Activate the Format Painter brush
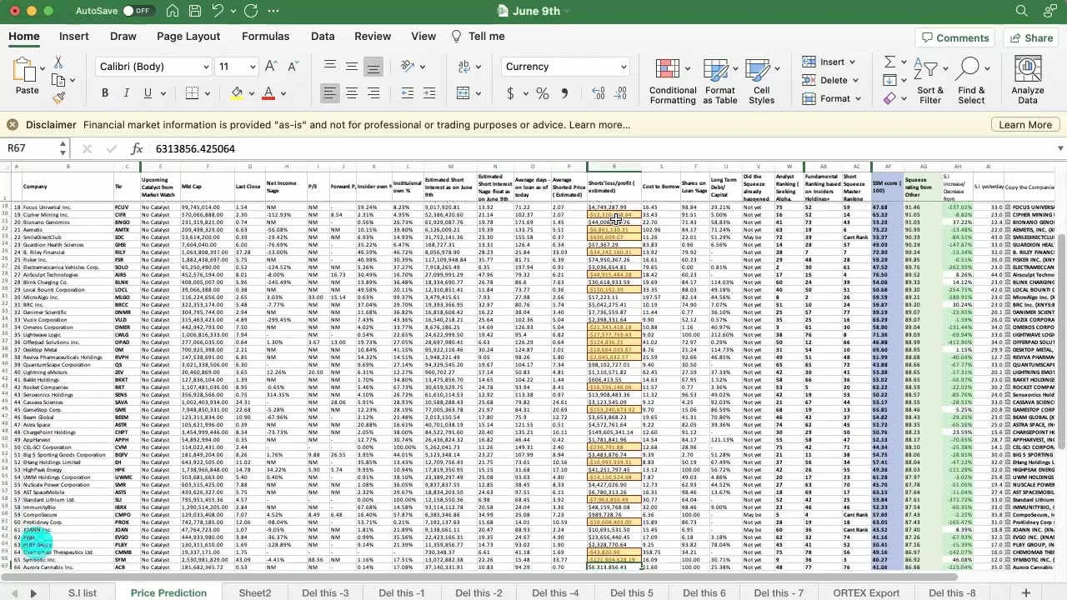The image size is (1067, 600). coord(58,97)
